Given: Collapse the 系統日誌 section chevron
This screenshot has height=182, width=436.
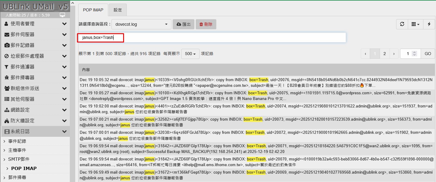Looking at the screenshot, I should (x=64, y=131).
